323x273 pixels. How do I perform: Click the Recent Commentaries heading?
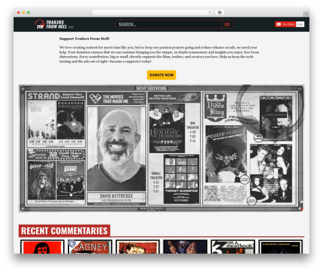click(65, 231)
